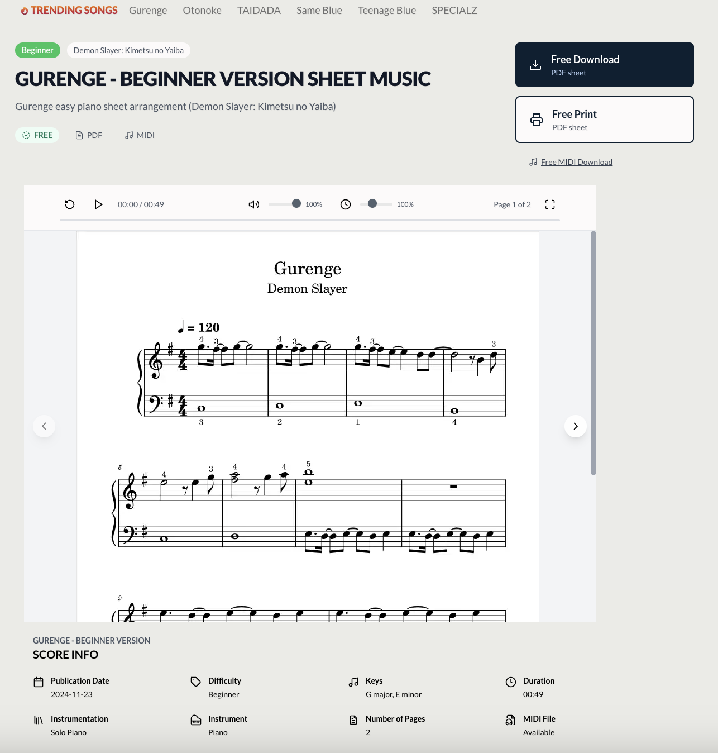Click the Trending Songs label
718x753 pixels.
(74, 11)
